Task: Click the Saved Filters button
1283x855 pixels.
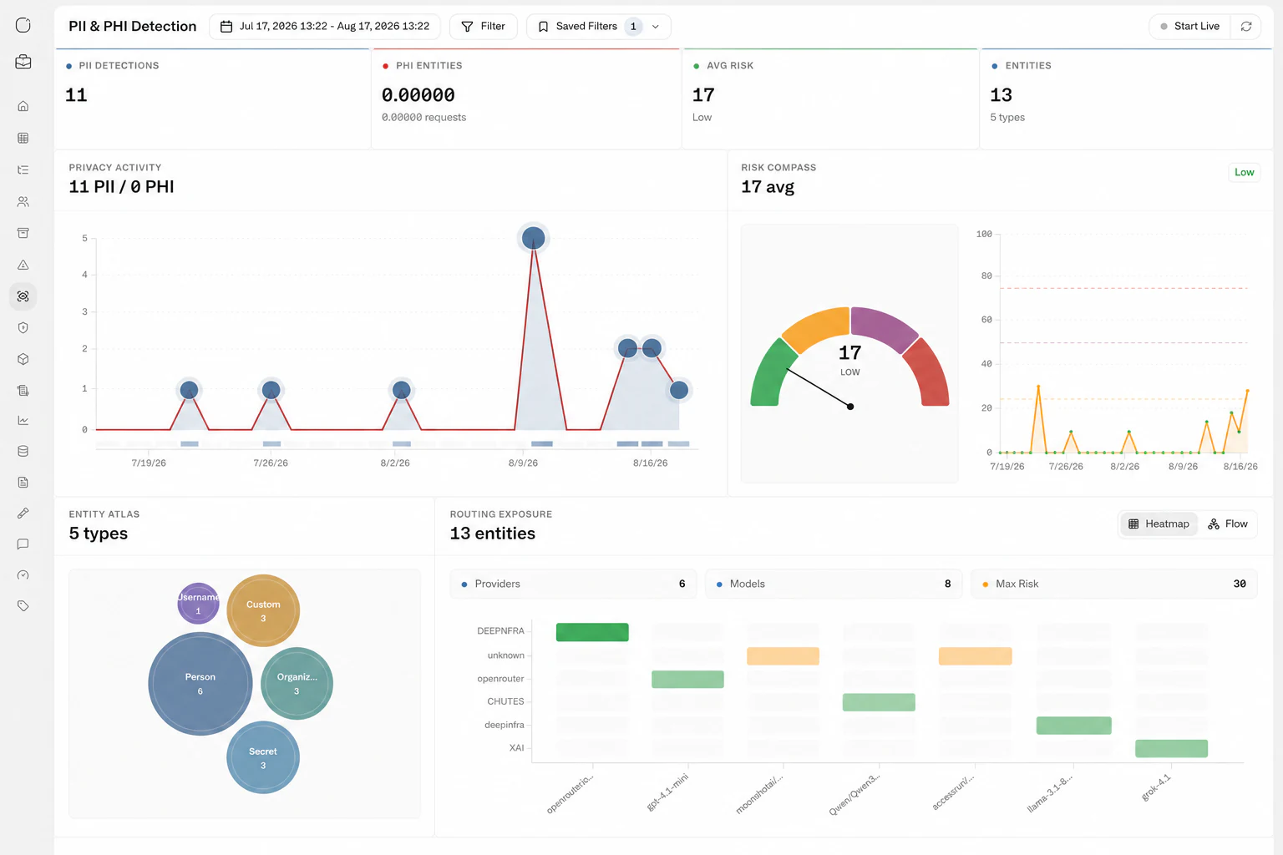Action: coord(586,27)
